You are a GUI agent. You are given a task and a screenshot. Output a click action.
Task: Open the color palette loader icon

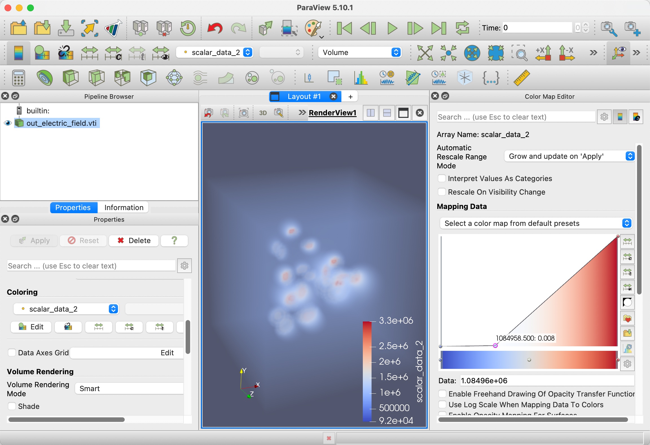click(313, 28)
